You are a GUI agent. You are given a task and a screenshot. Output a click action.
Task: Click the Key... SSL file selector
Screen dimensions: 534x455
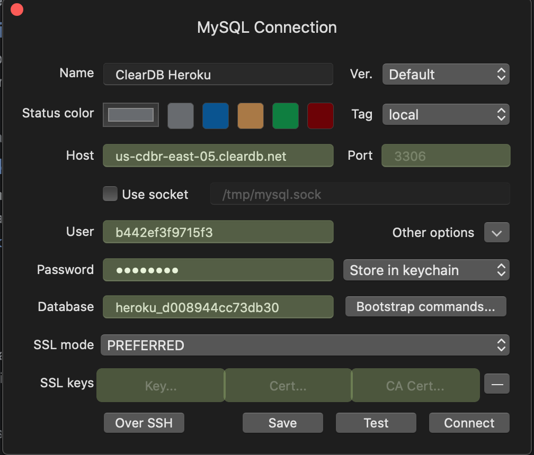(x=160, y=385)
